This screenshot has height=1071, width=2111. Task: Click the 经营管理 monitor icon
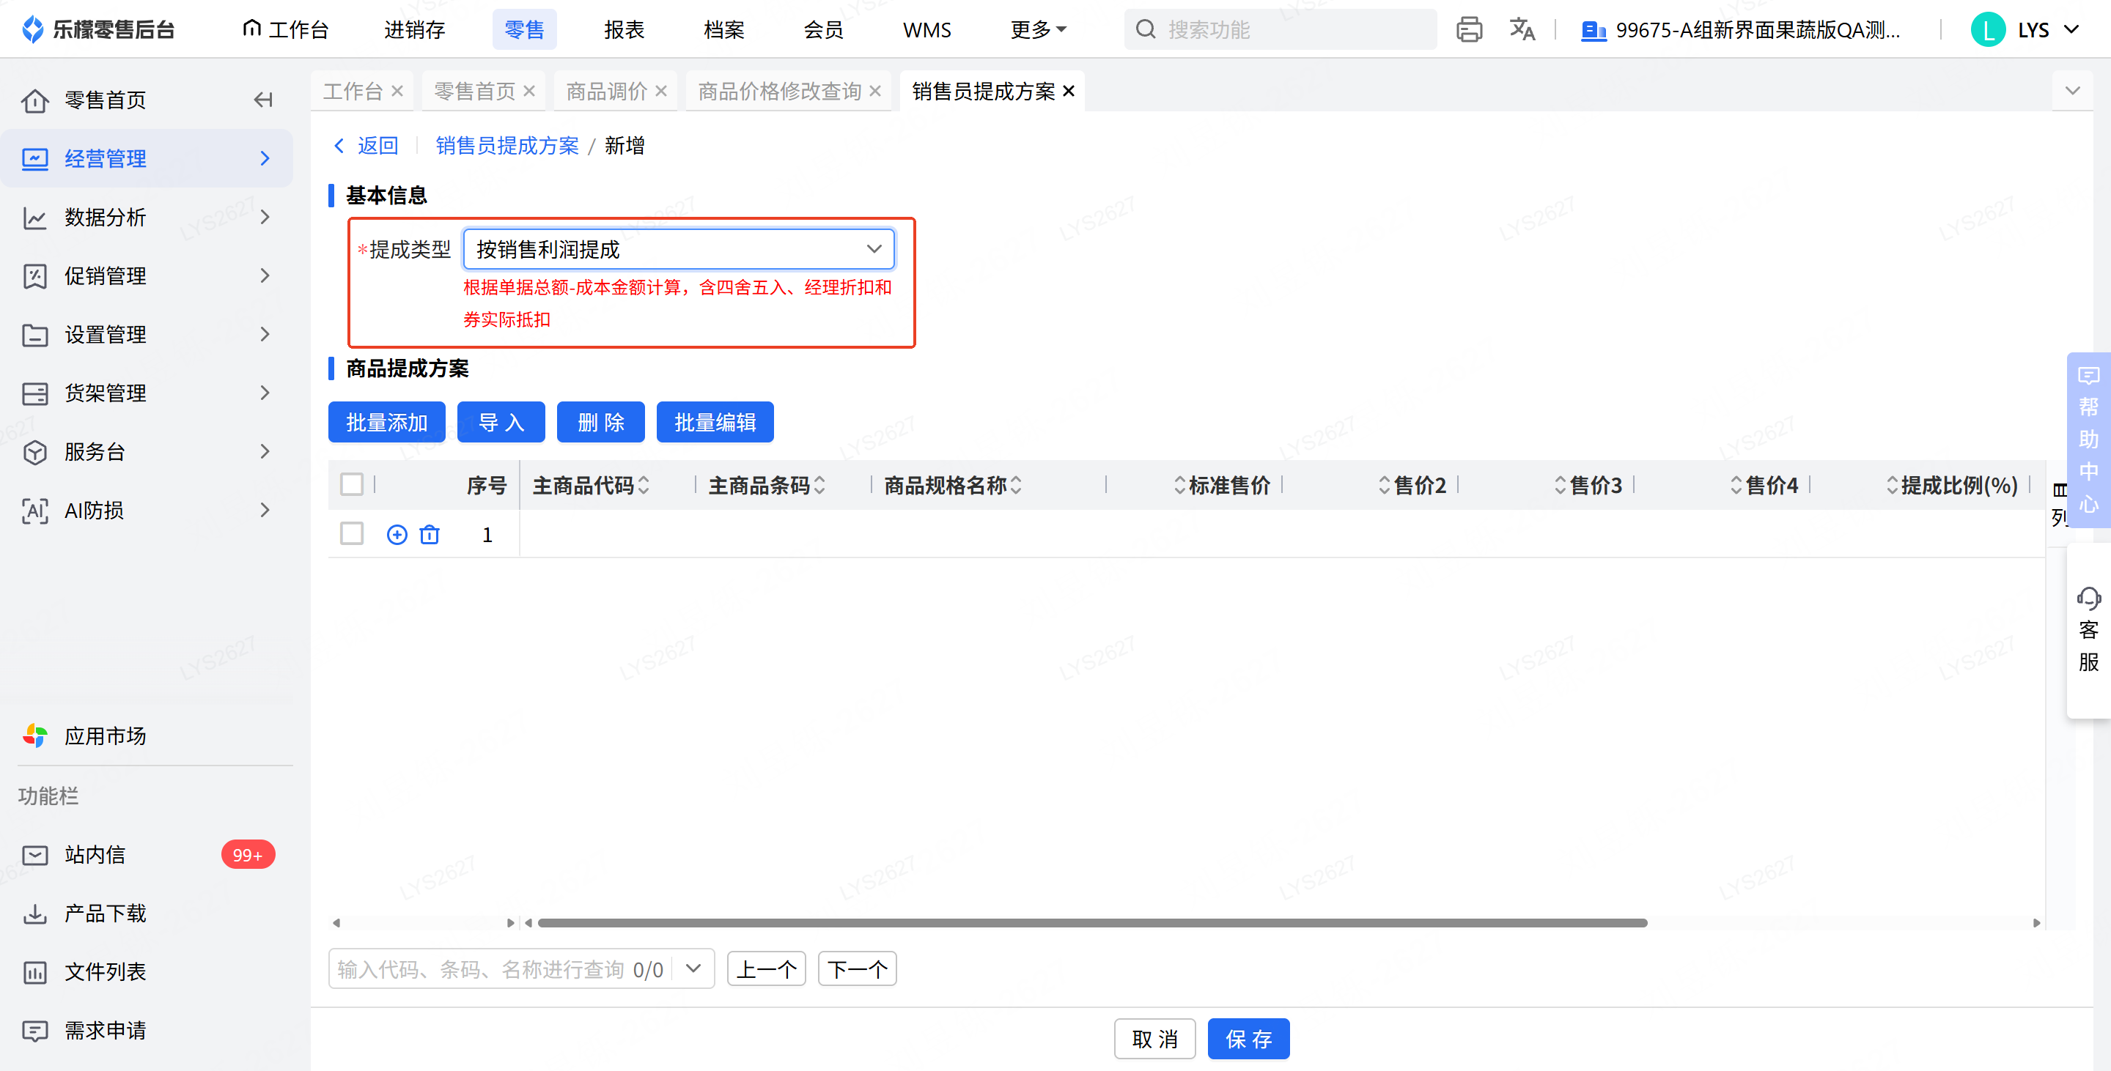click(34, 159)
